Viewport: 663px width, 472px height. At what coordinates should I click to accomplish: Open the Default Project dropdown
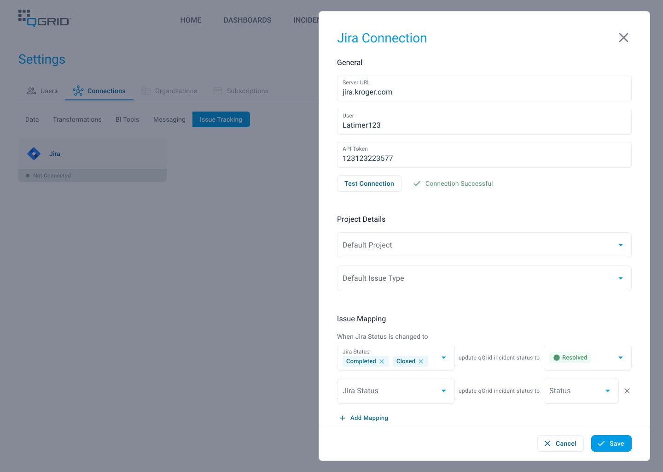(484, 245)
